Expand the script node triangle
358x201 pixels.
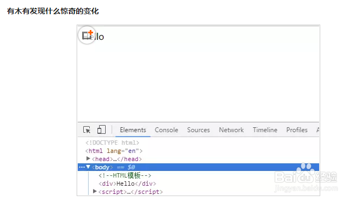[x=95, y=191]
